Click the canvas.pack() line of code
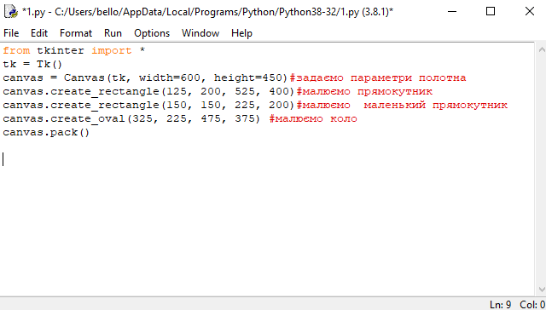Screen dimensions: 546x310 46,133
